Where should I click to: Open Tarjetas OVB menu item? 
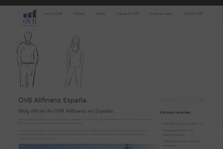pos(193,14)
